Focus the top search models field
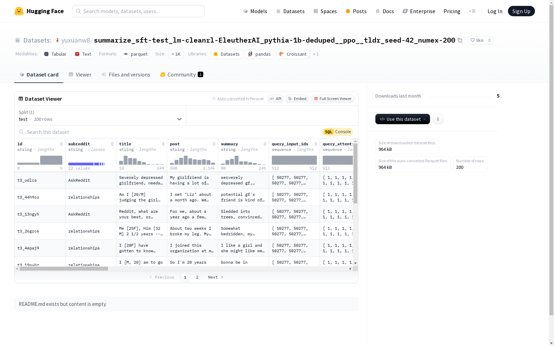This screenshot has height=346, width=554. pos(138,11)
